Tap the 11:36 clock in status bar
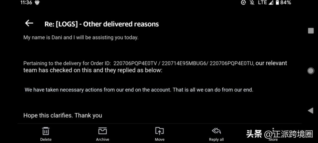The width and height of the screenshot is (318, 143). coord(26,3)
